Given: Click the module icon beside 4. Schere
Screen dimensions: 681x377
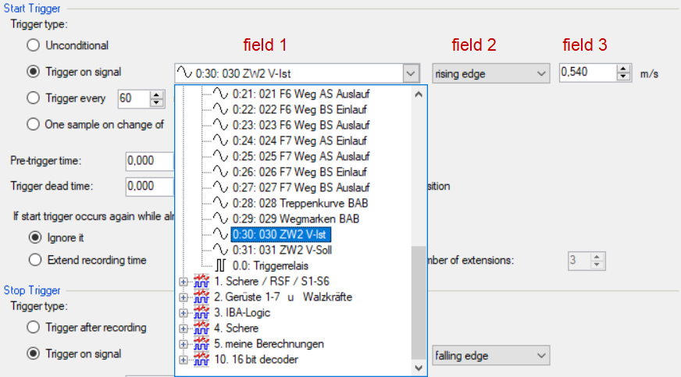Looking at the screenshot, I should tap(202, 329).
